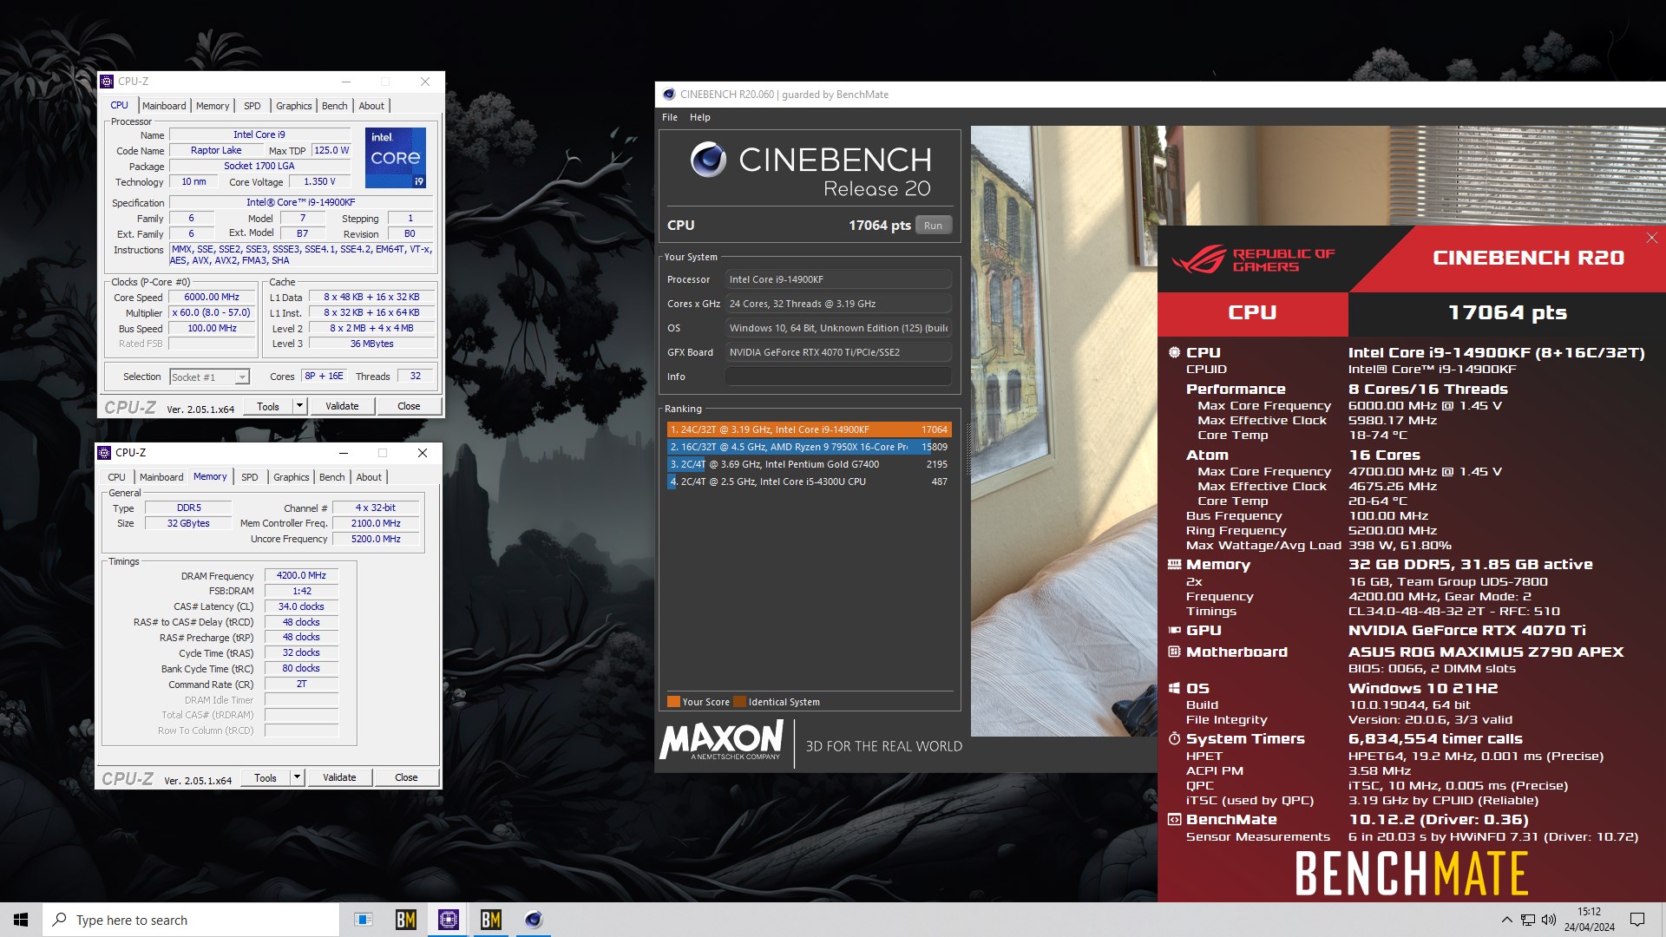Click the 17064 pts score in BenchMate

point(1507,313)
